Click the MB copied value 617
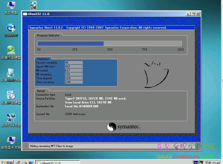 click(x=74, y=70)
